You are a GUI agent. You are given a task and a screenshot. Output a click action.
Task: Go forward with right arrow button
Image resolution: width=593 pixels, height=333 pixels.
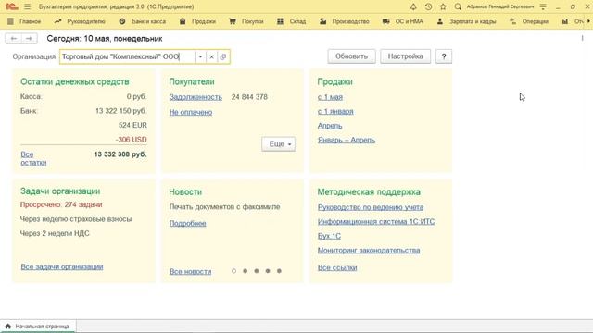tap(29, 39)
